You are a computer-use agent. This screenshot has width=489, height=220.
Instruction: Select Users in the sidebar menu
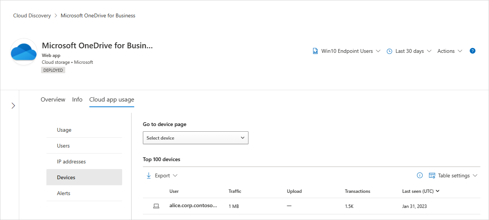(63, 145)
